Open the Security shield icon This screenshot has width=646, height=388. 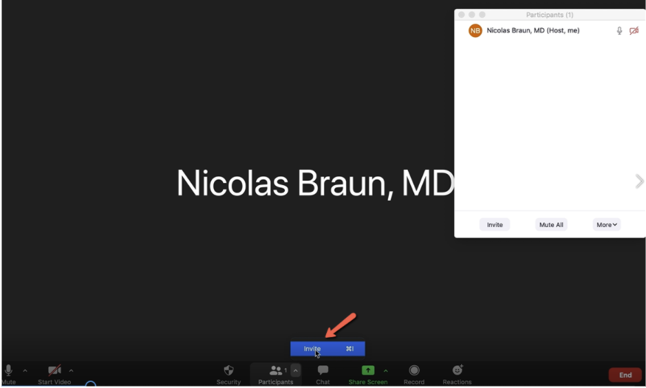point(228,371)
